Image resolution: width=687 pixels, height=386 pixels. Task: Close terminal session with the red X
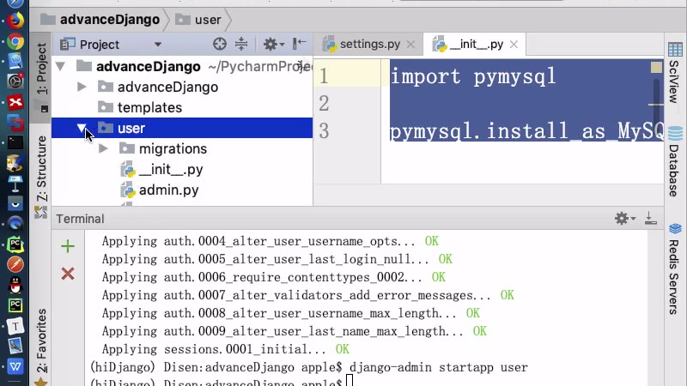pyautogui.click(x=68, y=274)
